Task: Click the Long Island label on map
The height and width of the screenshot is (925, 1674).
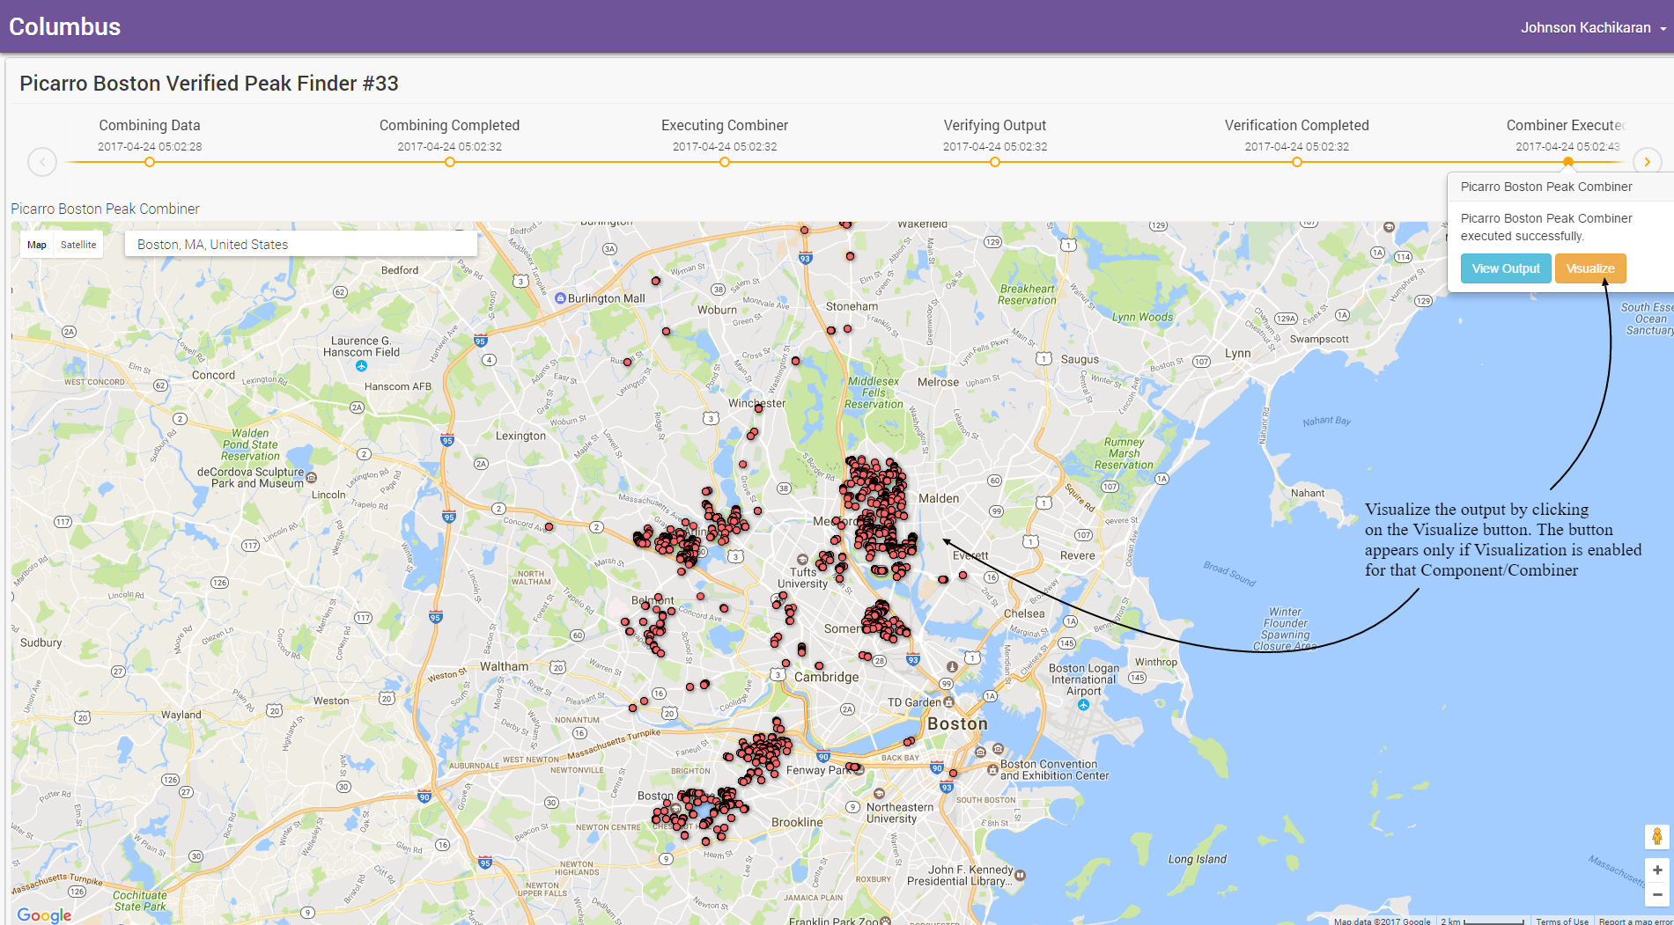Action: (1197, 859)
